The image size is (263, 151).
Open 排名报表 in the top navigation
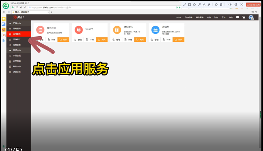pos(200,17)
